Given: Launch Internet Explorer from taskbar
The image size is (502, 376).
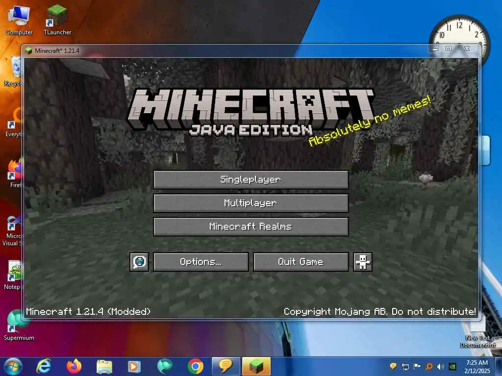Looking at the screenshot, I should tap(43, 366).
